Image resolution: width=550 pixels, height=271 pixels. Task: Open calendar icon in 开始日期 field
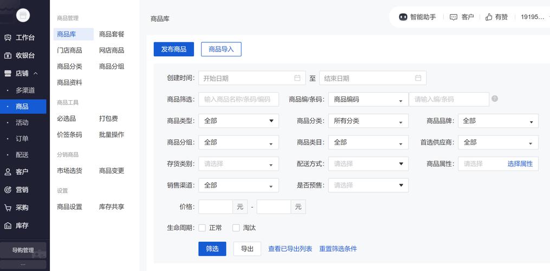pyautogui.click(x=297, y=78)
